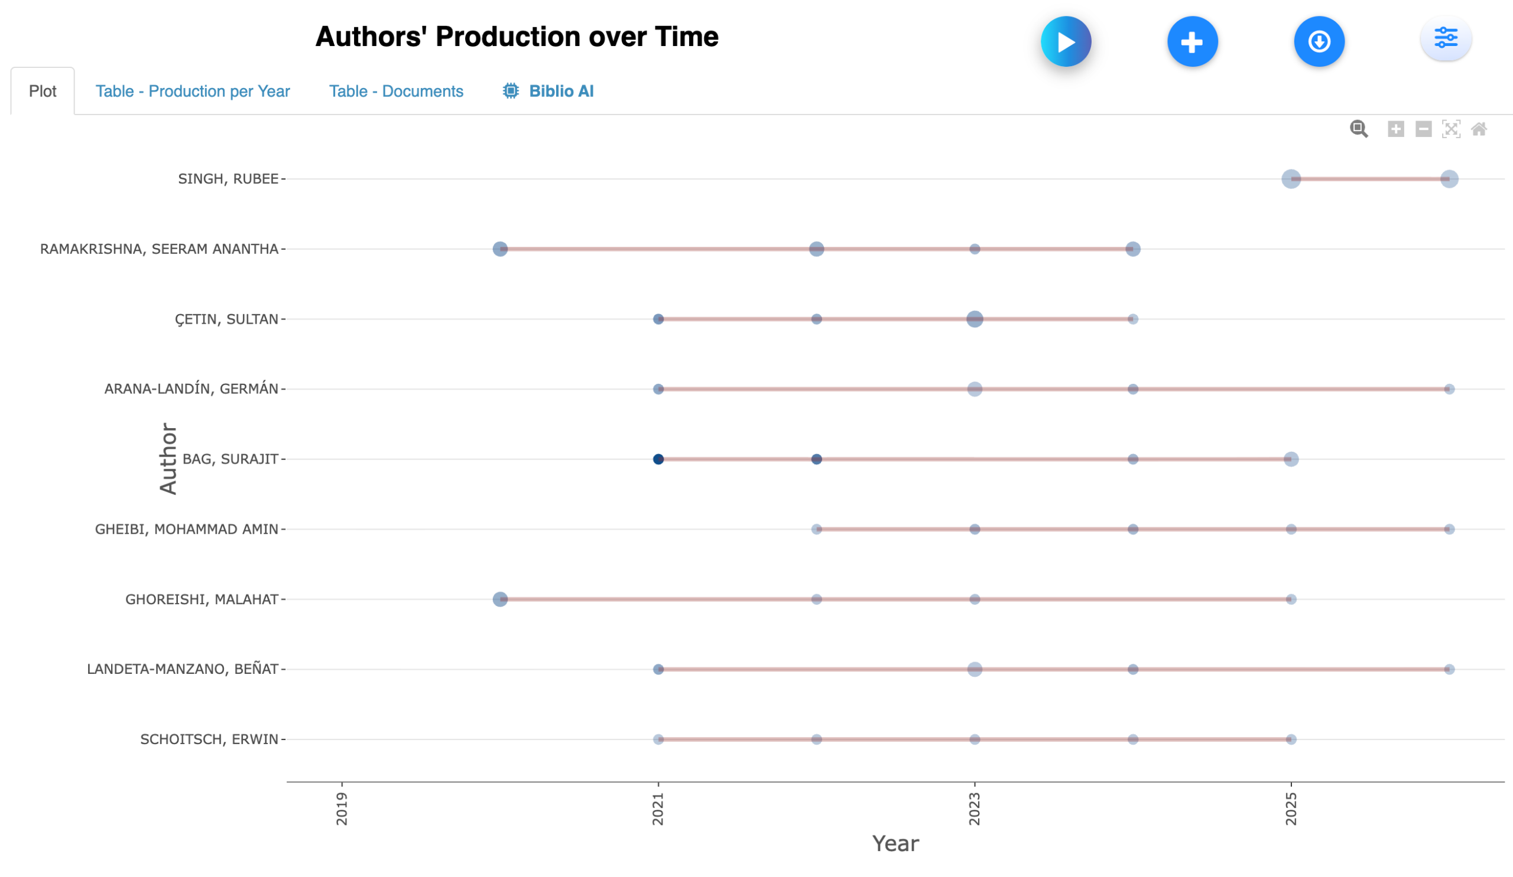Open the Biblio AI tab
The height and width of the screenshot is (877, 1513).
(547, 91)
